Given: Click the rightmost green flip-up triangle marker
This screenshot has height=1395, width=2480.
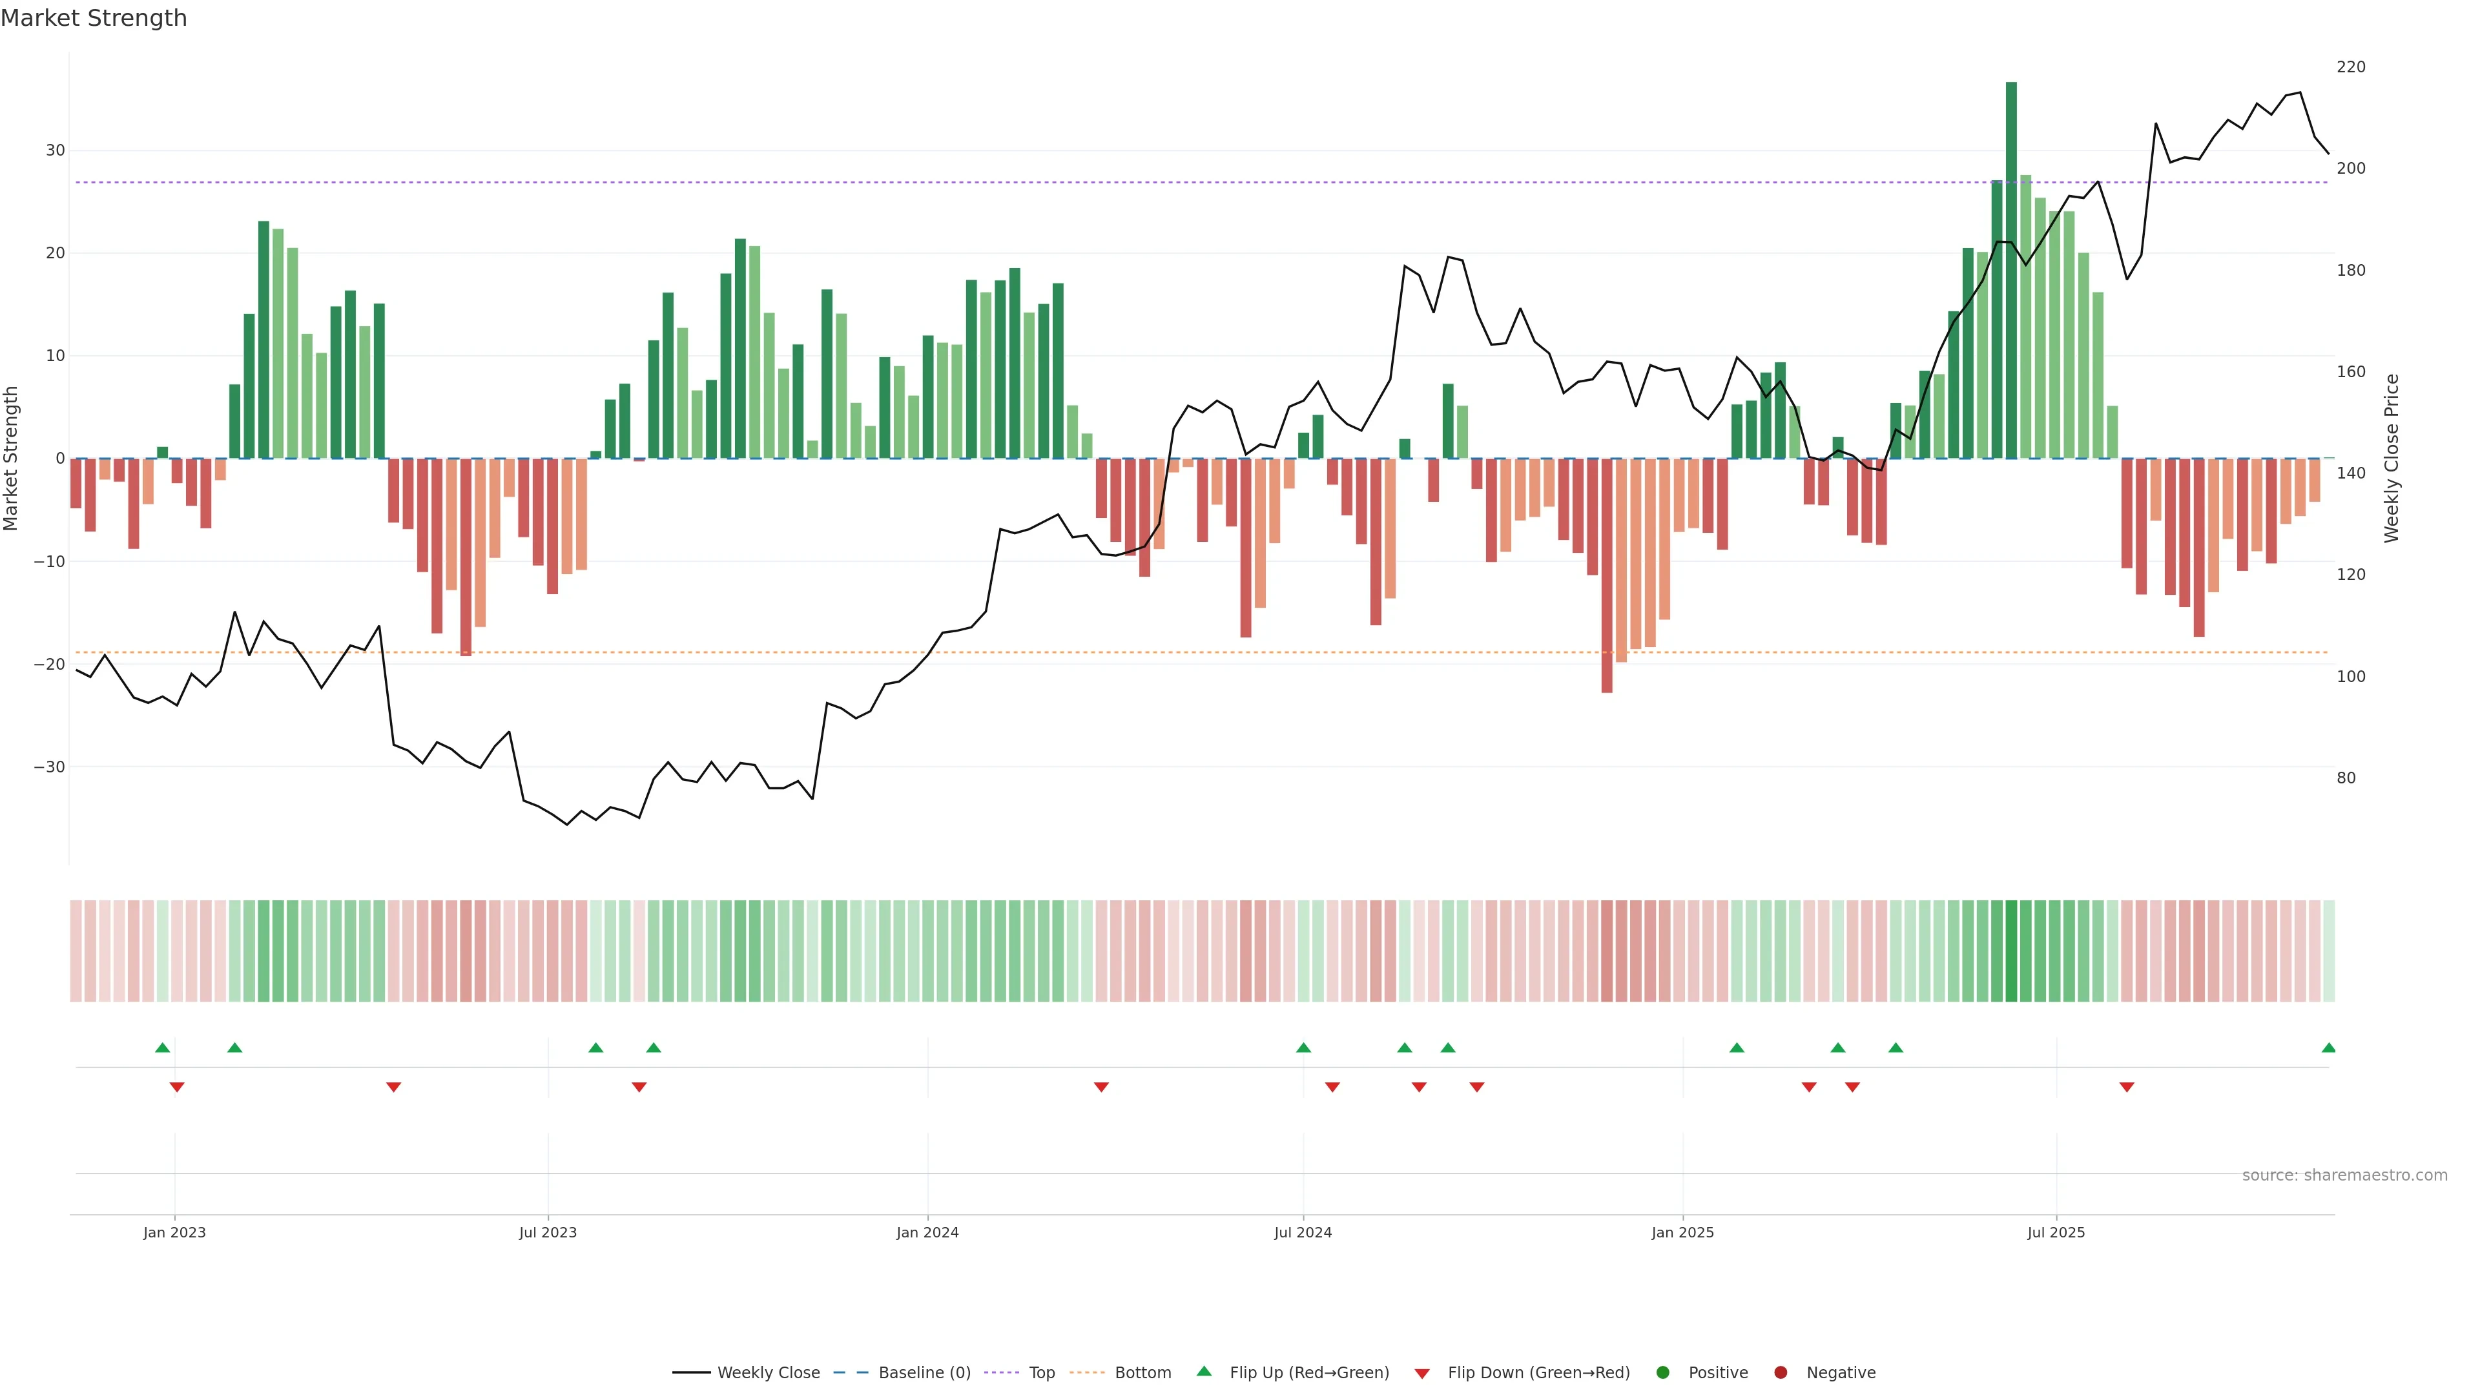Looking at the screenshot, I should point(2328,1048).
